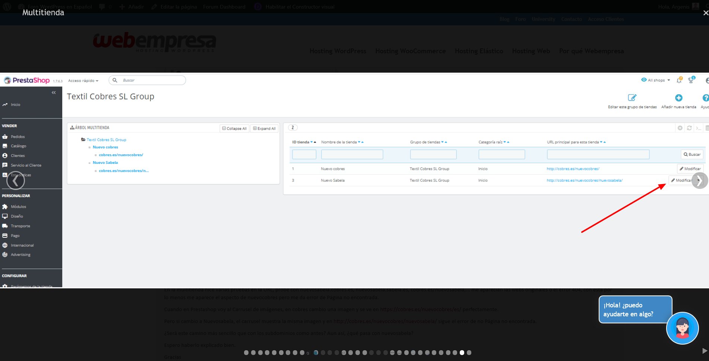The width and height of the screenshot is (709, 361).
Task: Close the Multitienda lightbox with the X
Action: pos(705,13)
